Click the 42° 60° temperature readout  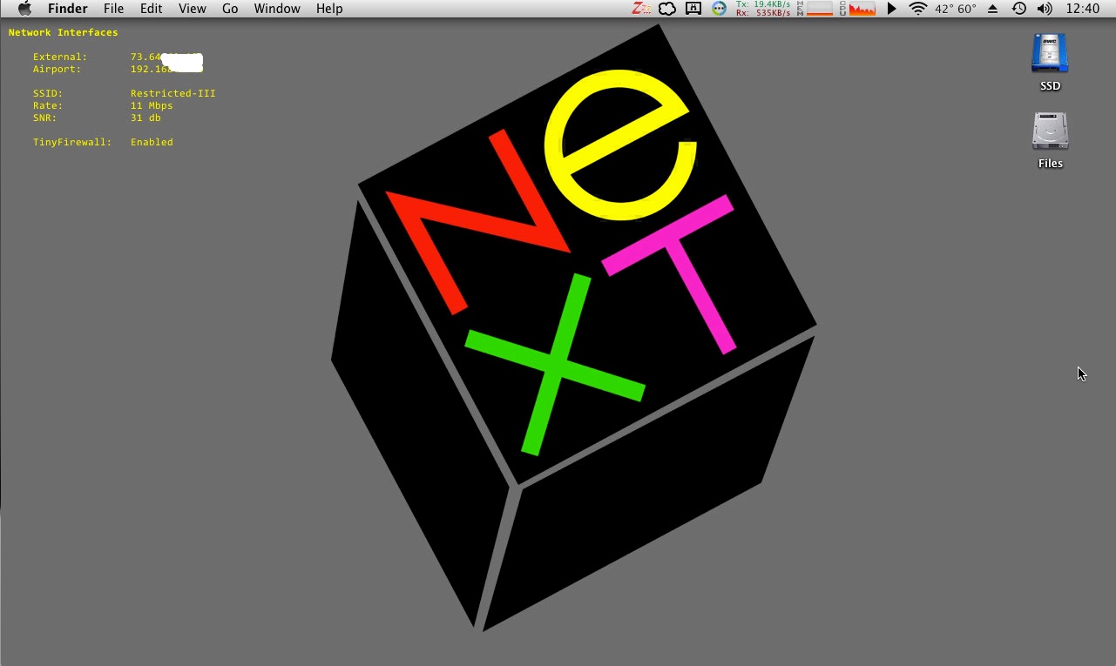[956, 9]
